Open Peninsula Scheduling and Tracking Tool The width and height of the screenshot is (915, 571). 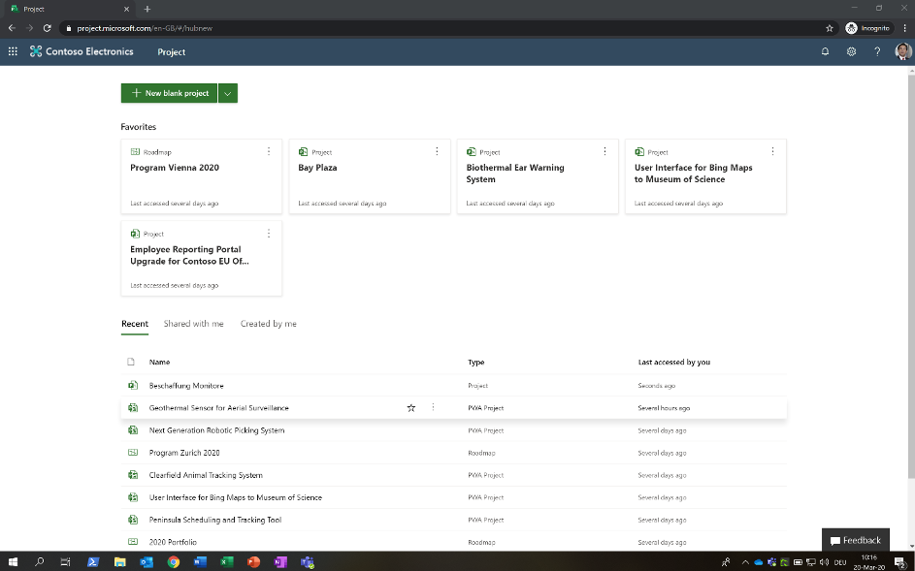(x=215, y=520)
